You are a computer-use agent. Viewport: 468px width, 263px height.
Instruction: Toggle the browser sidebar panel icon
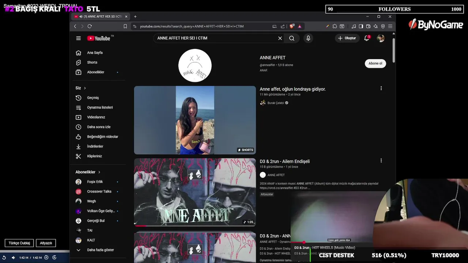click(x=361, y=26)
